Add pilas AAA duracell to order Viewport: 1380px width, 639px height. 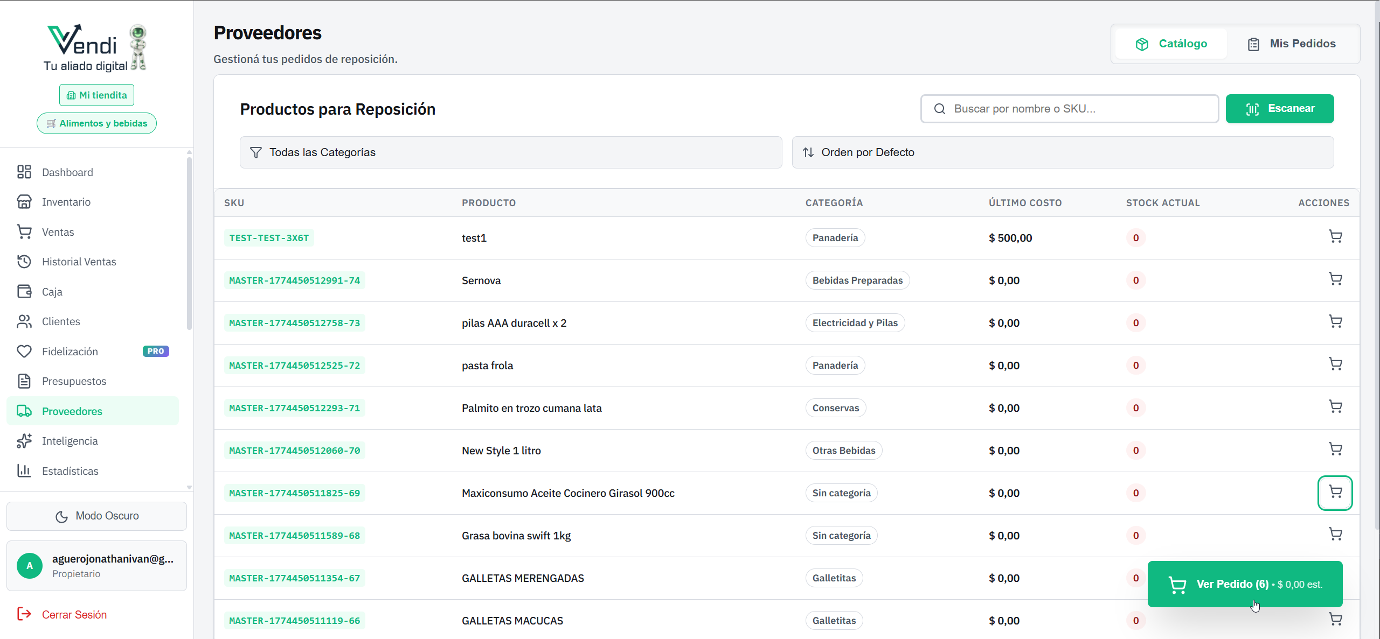click(x=1335, y=322)
